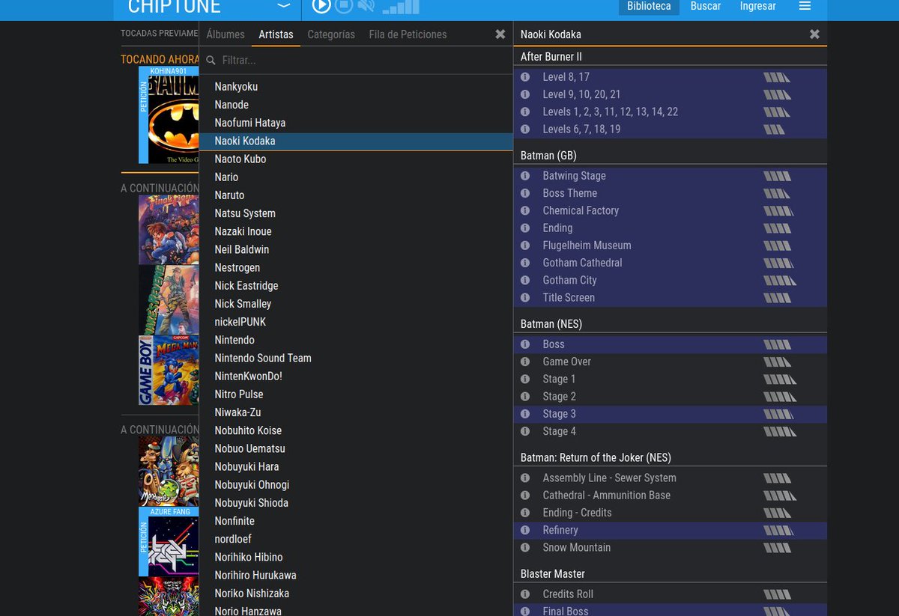Select the Artistas tab
Screen dimensions: 899x616
point(276,34)
